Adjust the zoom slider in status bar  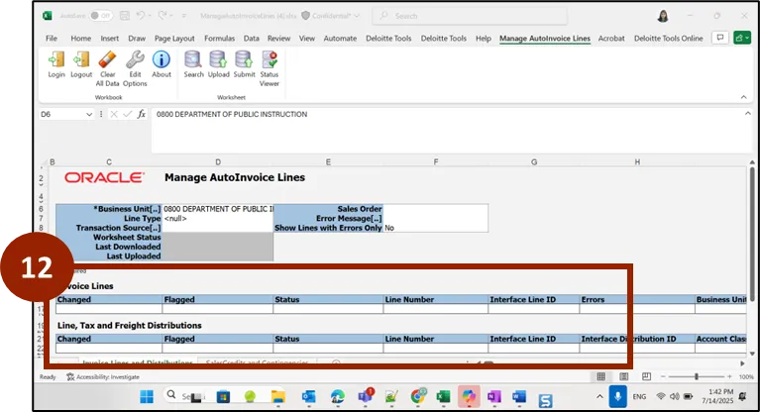(697, 377)
